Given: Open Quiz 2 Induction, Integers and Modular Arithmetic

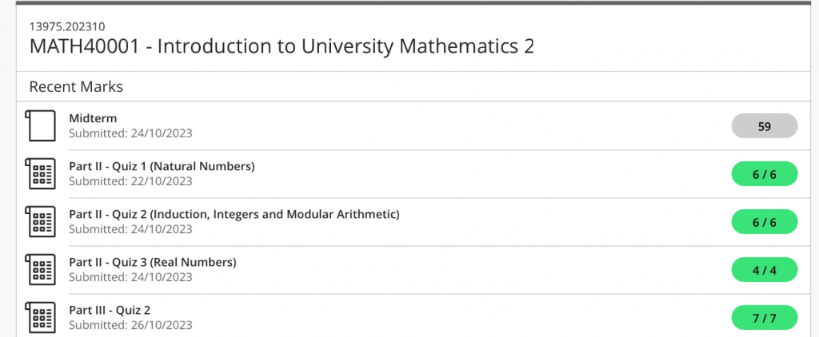Looking at the screenshot, I should 234,214.
